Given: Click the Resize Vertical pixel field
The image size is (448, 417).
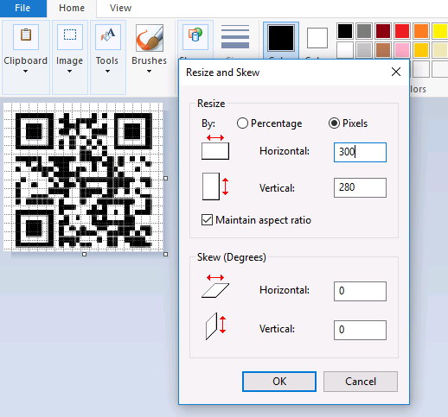Looking at the screenshot, I should (360, 187).
